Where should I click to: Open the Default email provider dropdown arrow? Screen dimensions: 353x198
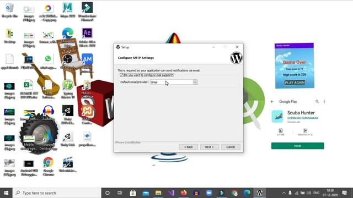[195, 82]
